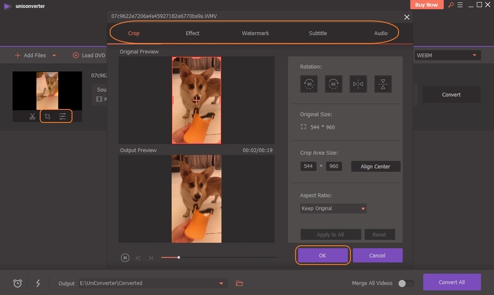The width and height of the screenshot is (494, 295).
Task: Toggle the high speed lightning icon
Action: point(38,283)
